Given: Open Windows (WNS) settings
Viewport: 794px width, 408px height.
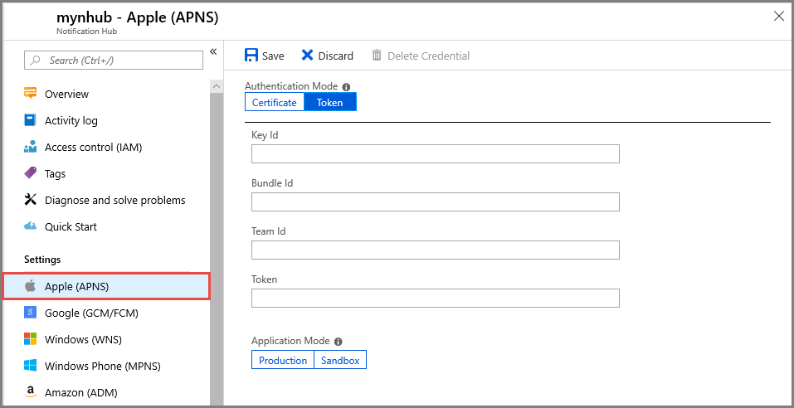Looking at the screenshot, I should [x=83, y=339].
